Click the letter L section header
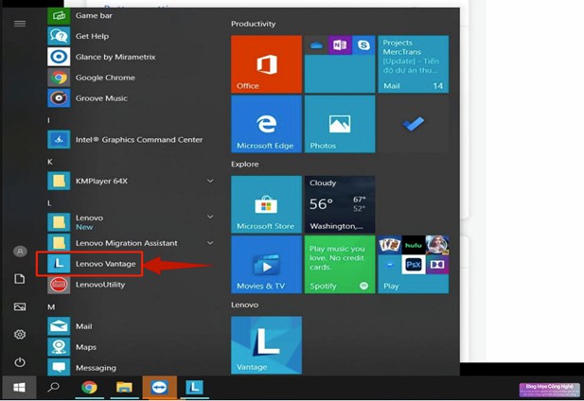 49,203
